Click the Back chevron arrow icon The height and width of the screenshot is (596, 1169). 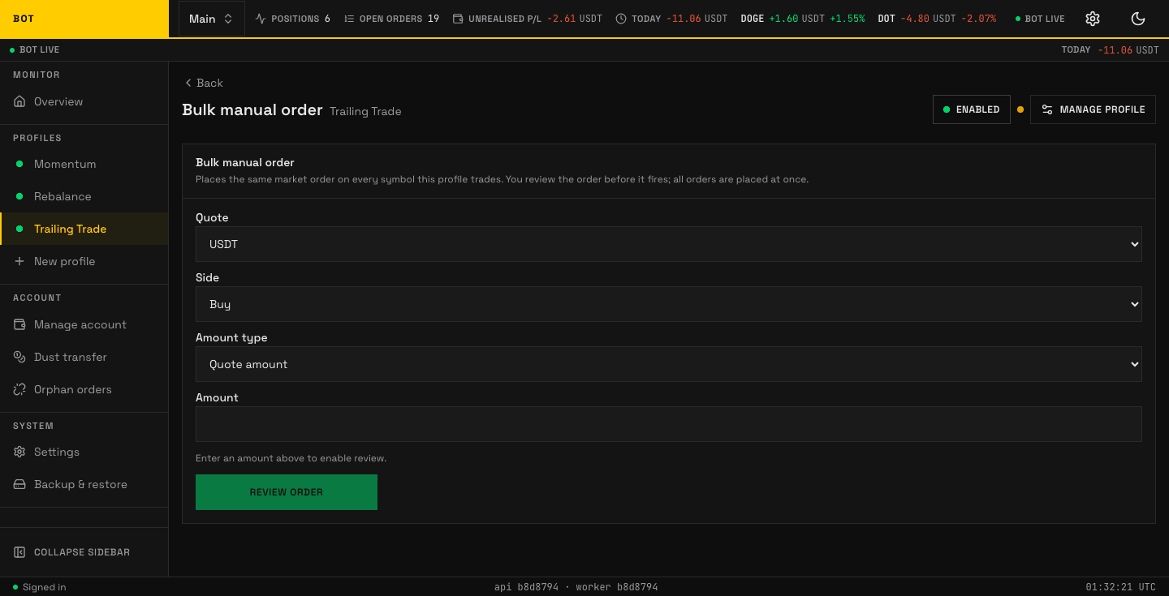click(x=188, y=83)
